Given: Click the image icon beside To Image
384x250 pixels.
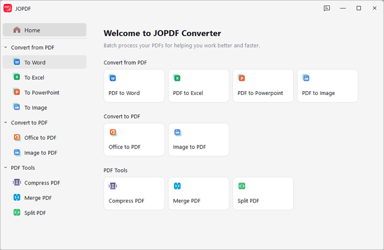Looking at the screenshot, I should (x=16, y=108).
